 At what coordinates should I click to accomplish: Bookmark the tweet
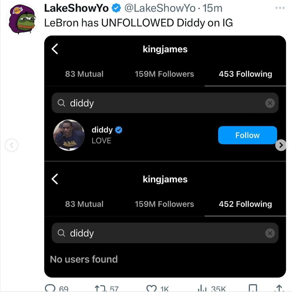[x=252, y=288]
